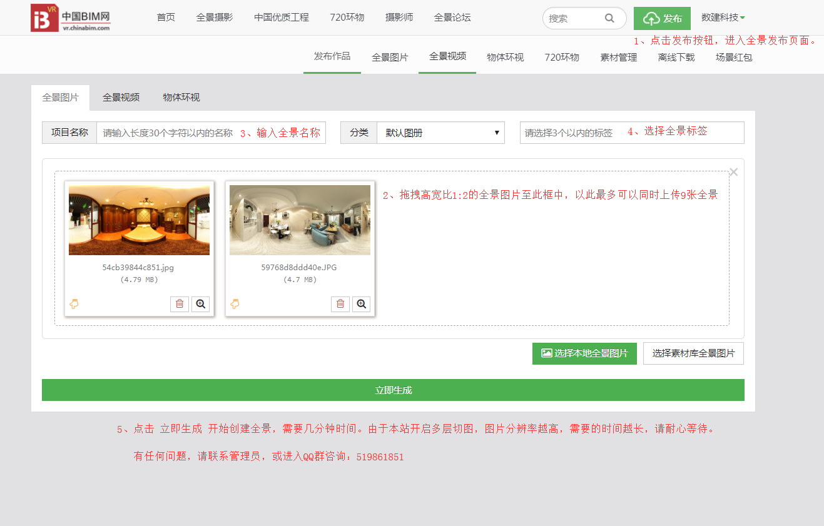
Task: Select 全景图片 in the secondary menu bar
Action: pyautogui.click(x=390, y=57)
